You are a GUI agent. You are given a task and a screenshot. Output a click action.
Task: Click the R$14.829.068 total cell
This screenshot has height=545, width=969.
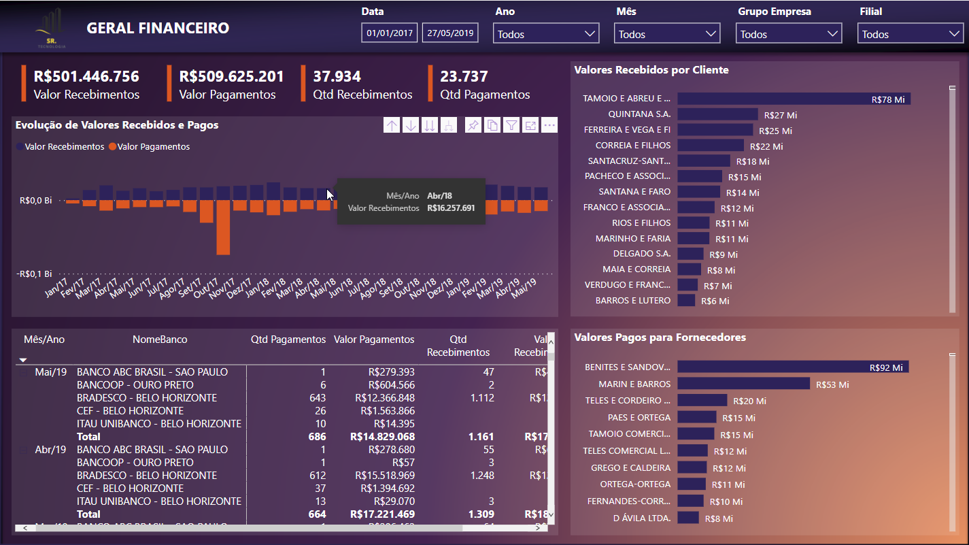(x=382, y=437)
